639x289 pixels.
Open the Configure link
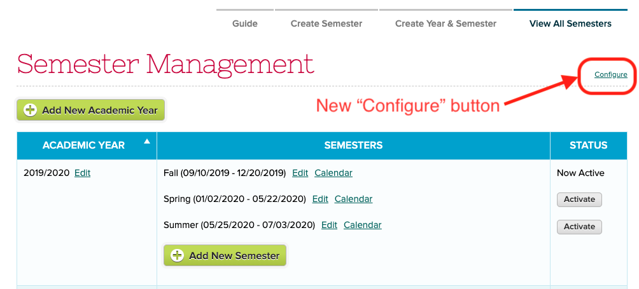pyautogui.click(x=611, y=75)
